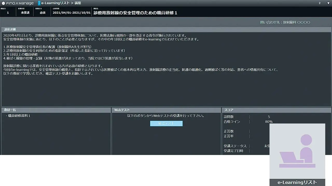Open the dropdown arrow at top right
Viewport: 332px width, 186px height.
click(328, 3)
